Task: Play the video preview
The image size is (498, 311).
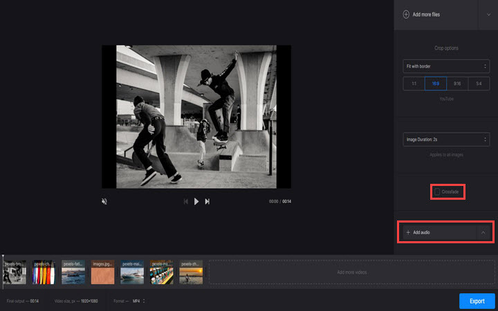Action: [x=196, y=201]
